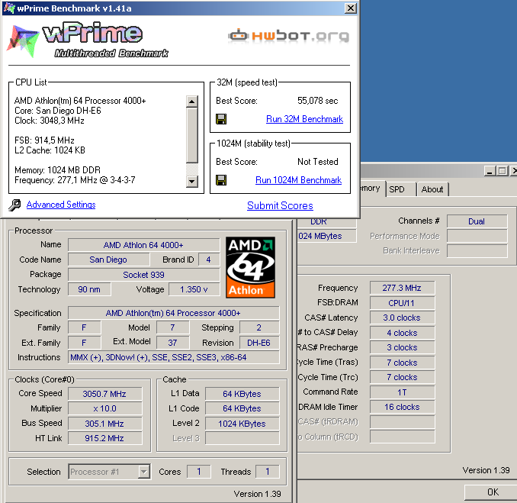This screenshot has height=503, width=517.
Task: Click OK in the CPU-Z memory window
Action: pyautogui.click(x=493, y=492)
